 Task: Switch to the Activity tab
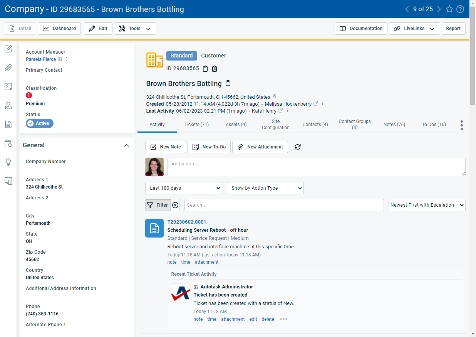coord(157,125)
